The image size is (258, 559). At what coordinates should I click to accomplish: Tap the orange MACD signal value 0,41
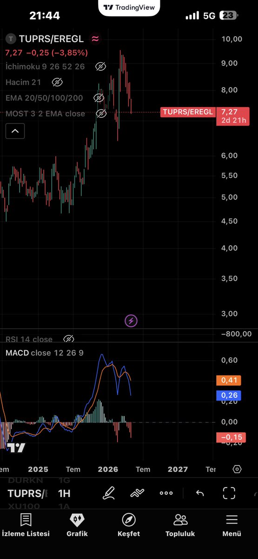[229, 381]
